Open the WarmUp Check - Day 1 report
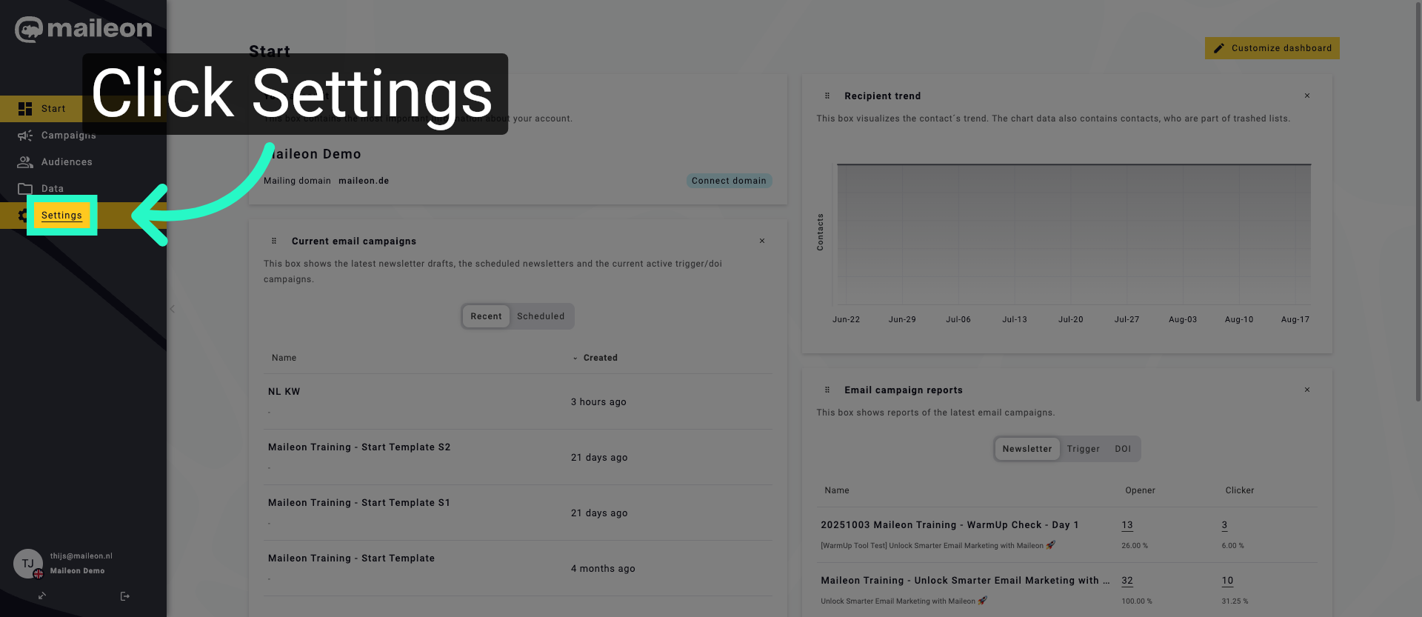 tap(949, 525)
